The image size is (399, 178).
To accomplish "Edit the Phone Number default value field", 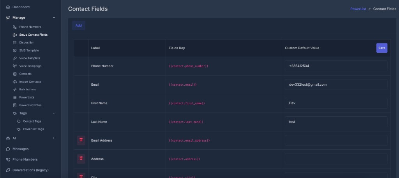I will pyautogui.click(x=336, y=66).
